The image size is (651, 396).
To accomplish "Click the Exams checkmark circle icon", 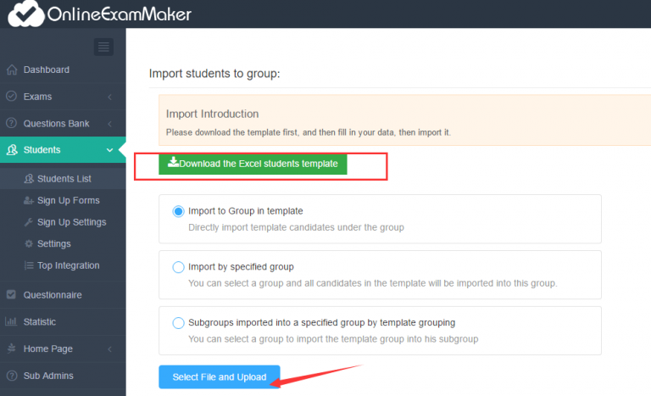I will click(x=11, y=97).
